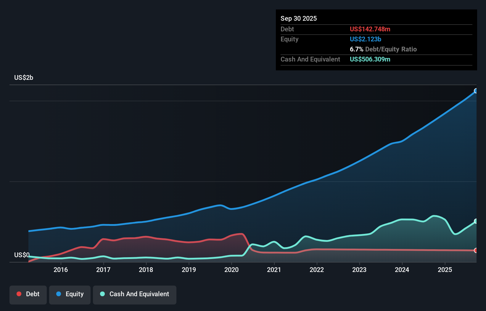Screen dimensions: 486x311
Task: Click the US$506.309m cash value
Action: [370, 59]
